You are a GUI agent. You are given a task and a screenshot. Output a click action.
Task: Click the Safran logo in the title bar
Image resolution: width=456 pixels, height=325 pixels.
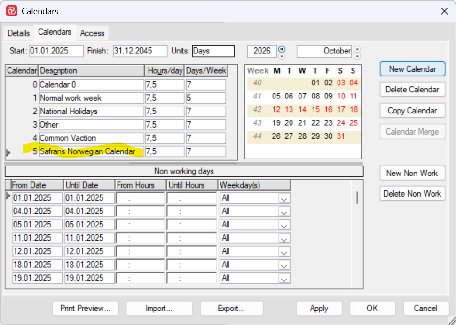(11, 11)
